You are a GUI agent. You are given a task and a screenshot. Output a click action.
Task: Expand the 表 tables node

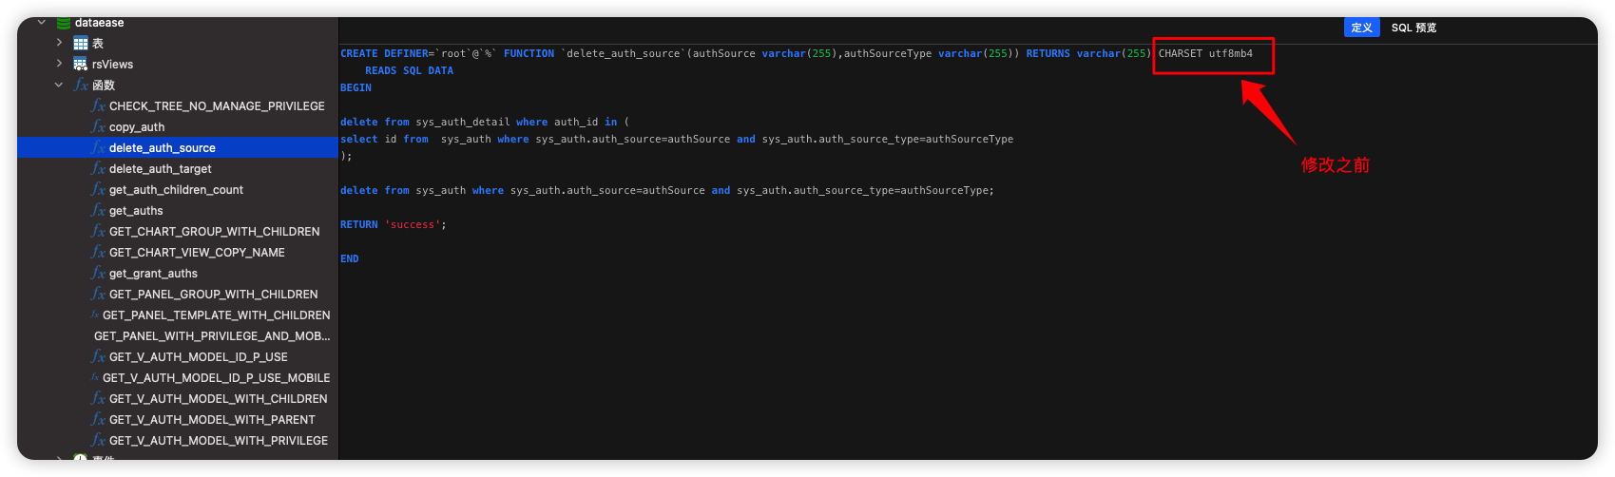59,44
